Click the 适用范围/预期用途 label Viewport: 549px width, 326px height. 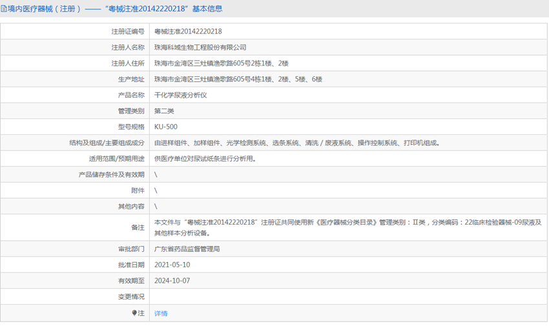117,158
